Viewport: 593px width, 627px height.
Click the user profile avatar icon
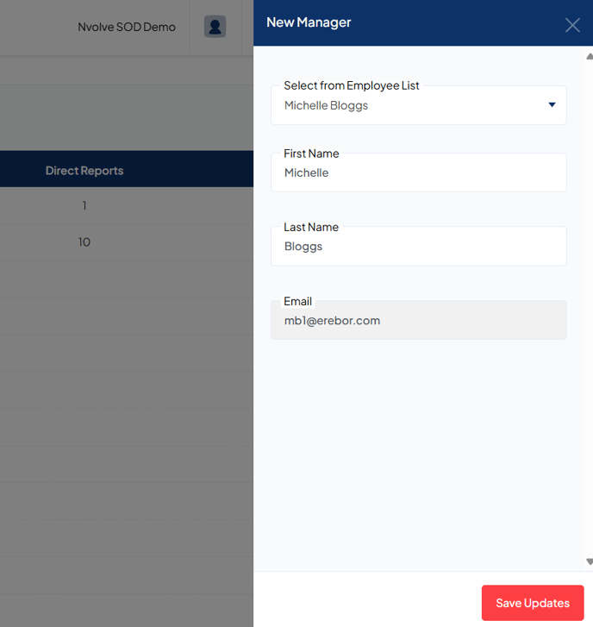215,27
